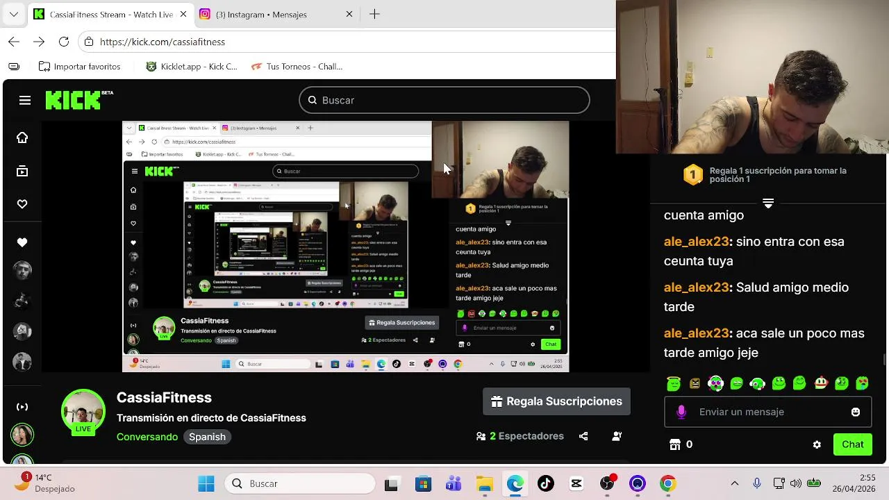Click the filled white heart sidebar icon

click(22, 242)
